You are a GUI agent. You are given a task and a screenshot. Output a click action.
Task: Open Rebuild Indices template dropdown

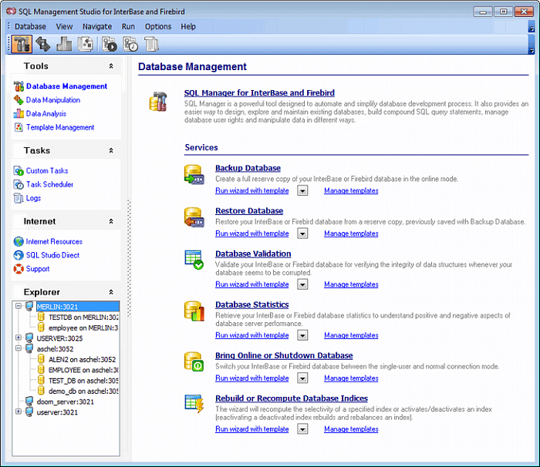coord(302,429)
